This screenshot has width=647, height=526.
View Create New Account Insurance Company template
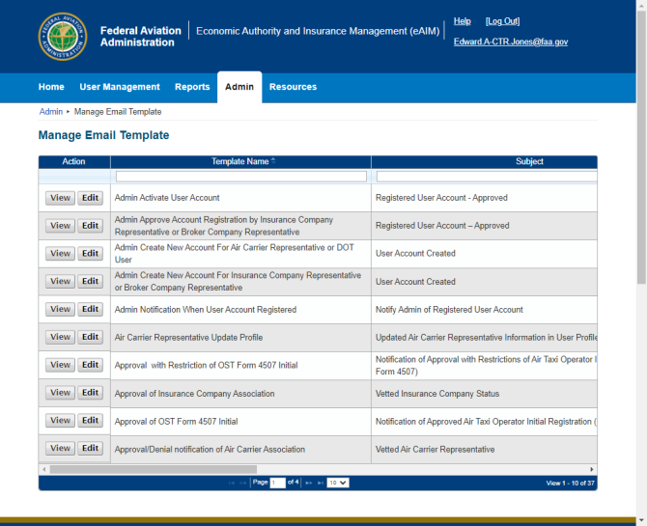coord(60,282)
